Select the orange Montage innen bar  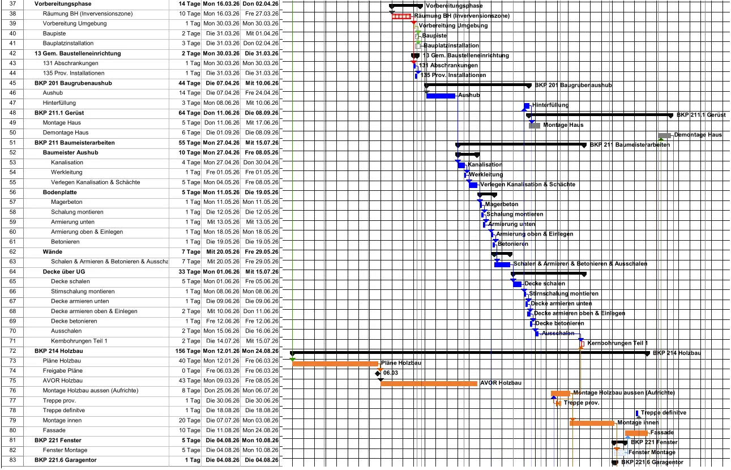tap(592, 423)
